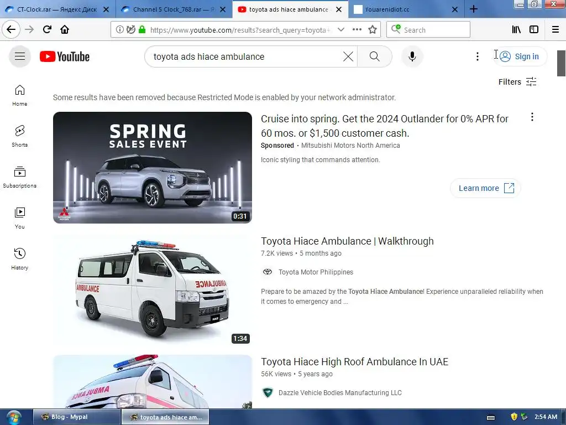Open the search Filters panel
566x425 pixels.
tap(517, 82)
